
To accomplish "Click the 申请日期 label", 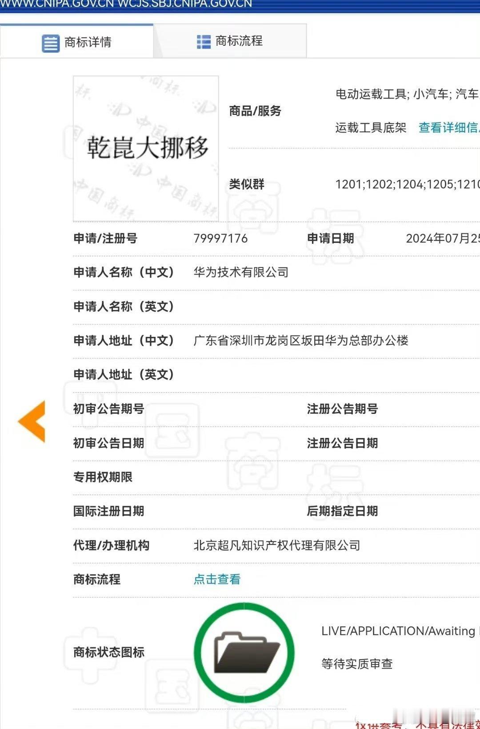I will click(330, 239).
